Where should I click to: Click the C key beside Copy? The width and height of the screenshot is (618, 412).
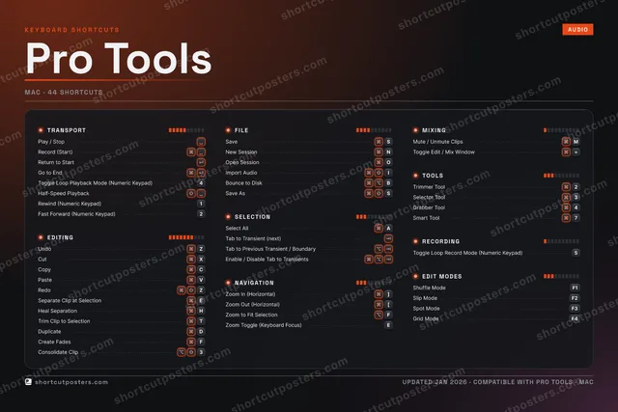201,269
